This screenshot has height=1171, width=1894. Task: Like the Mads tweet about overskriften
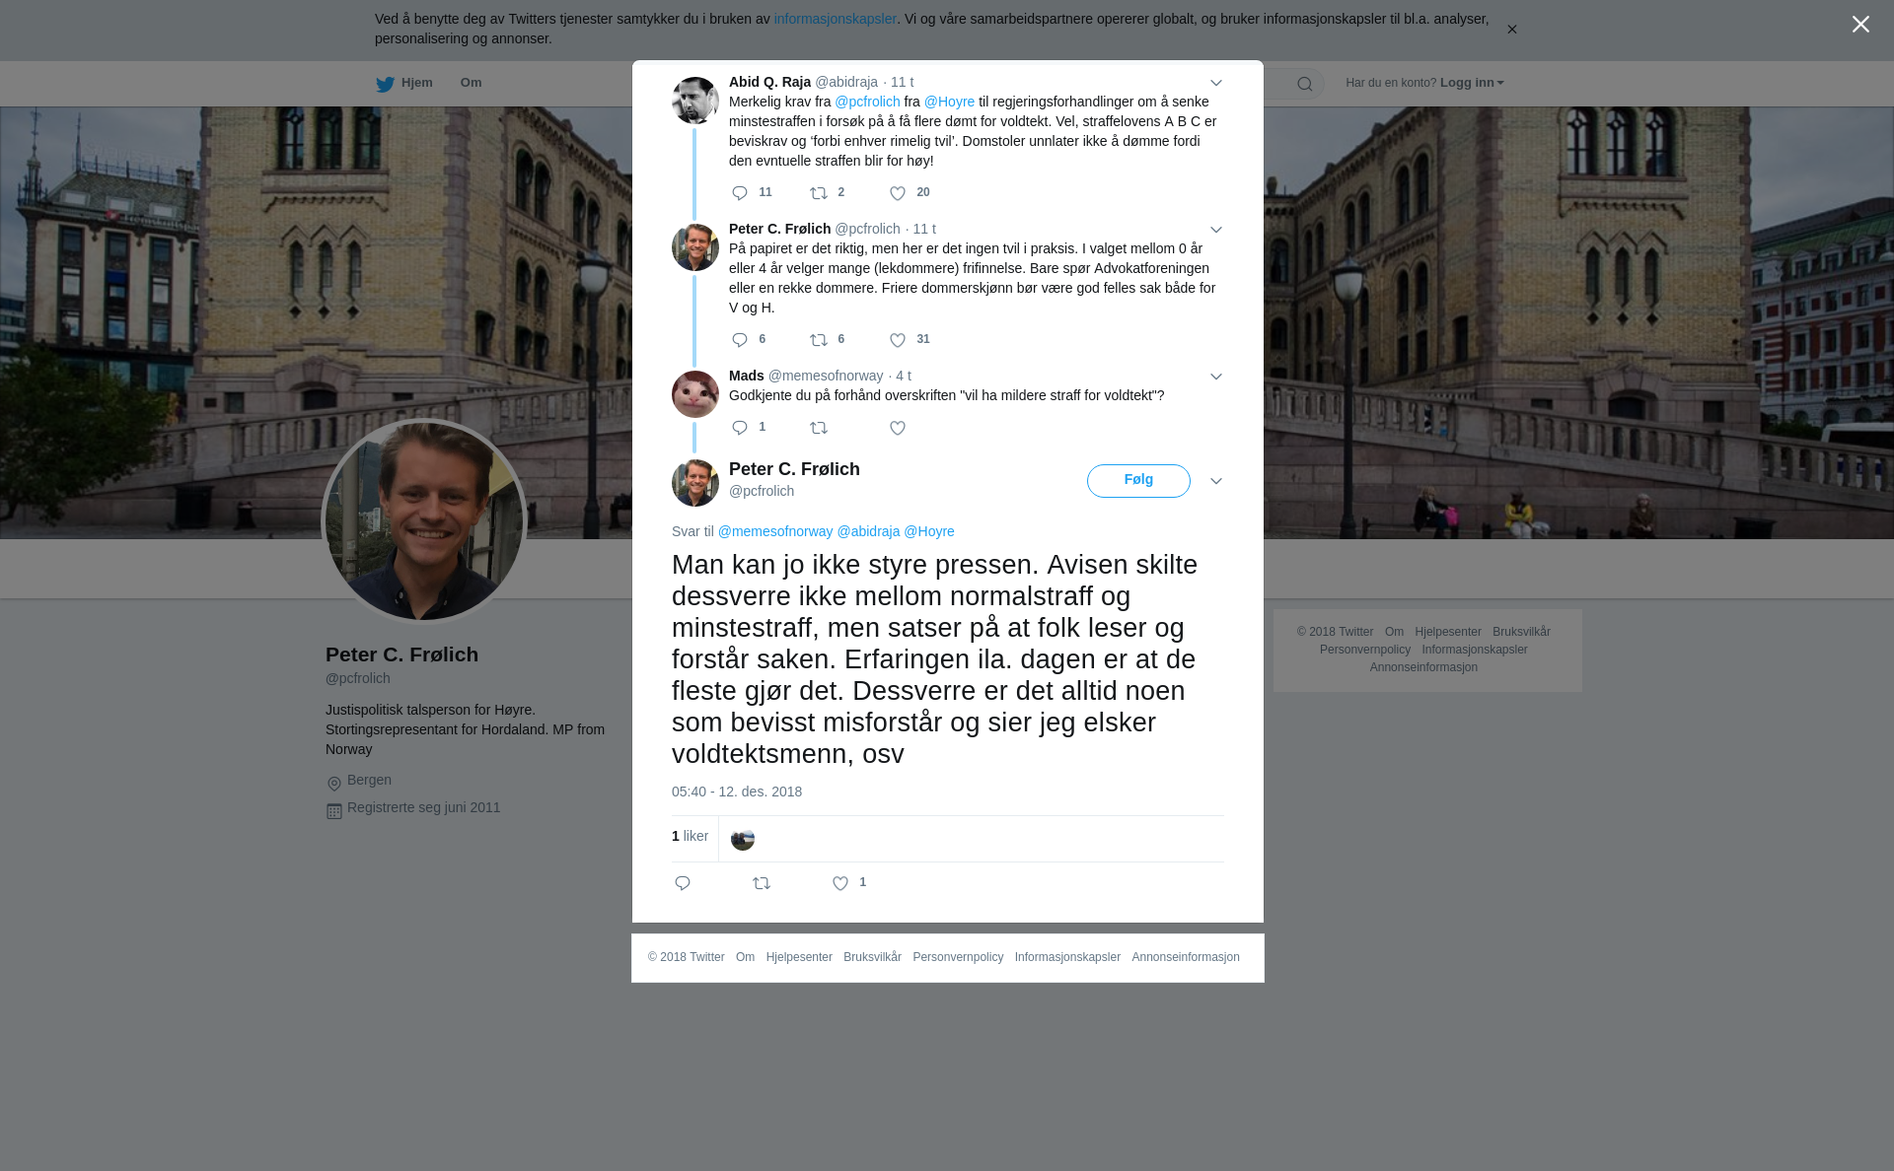pyautogui.click(x=898, y=428)
